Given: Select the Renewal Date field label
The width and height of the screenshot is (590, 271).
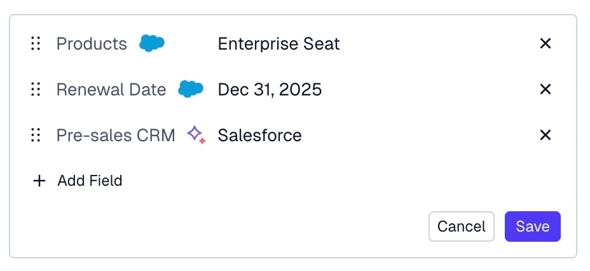Looking at the screenshot, I should point(111,89).
